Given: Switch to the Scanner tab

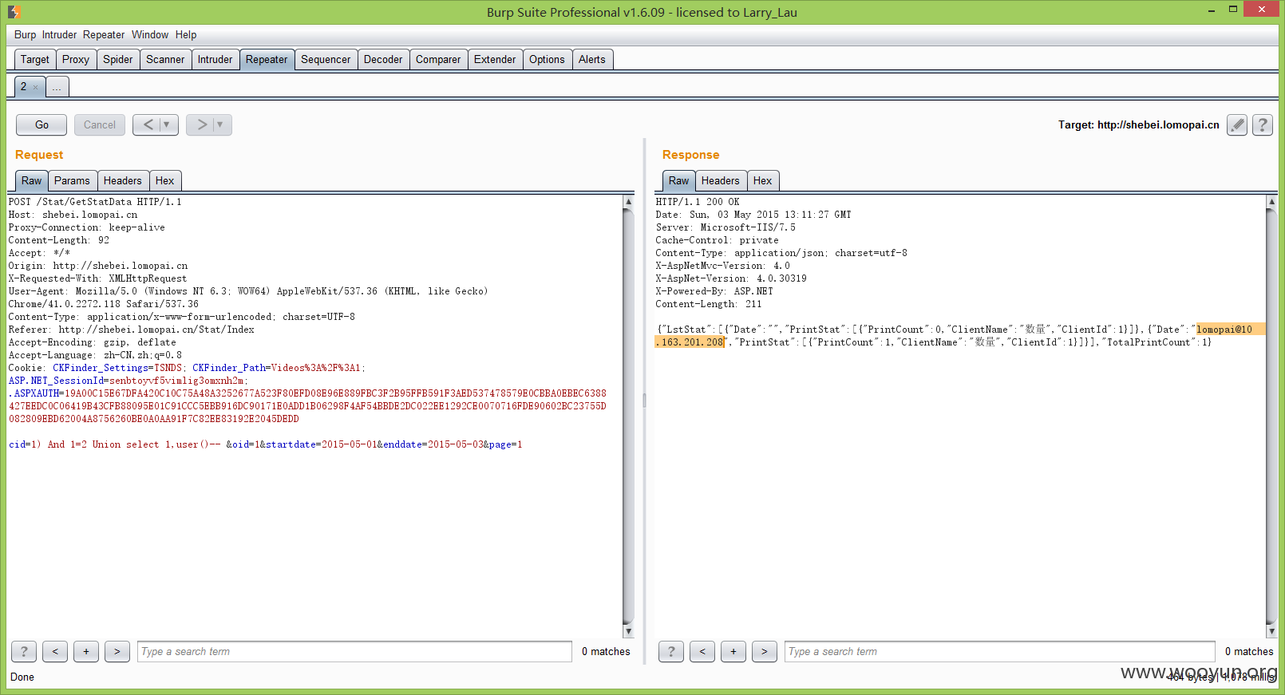Looking at the screenshot, I should [x=165, y=60].
